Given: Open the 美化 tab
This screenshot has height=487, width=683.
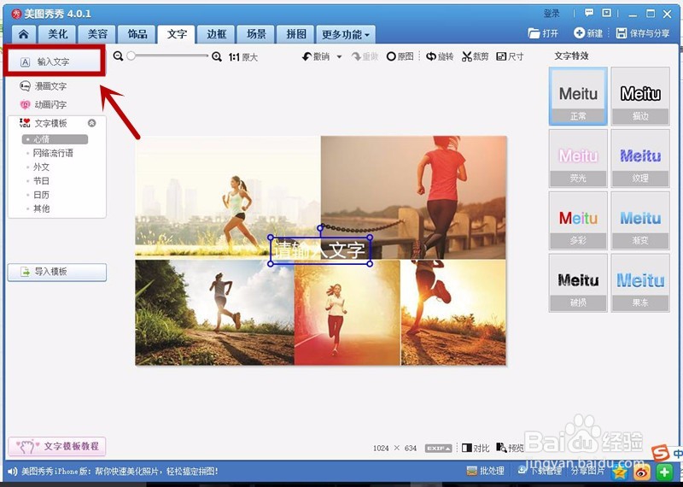Looking at the screenshot, I should click(x=57, y=34).
